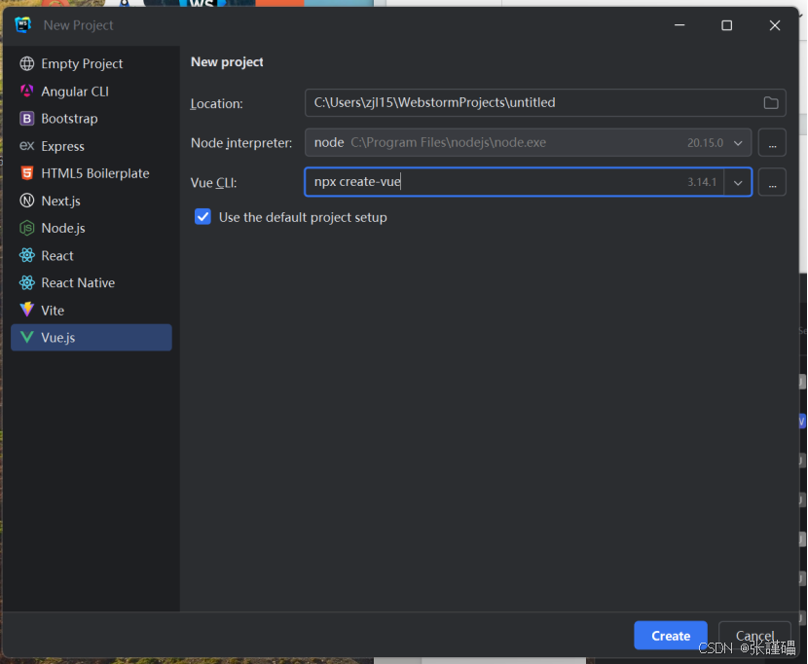This screenshot has width=808, height=664.
Task: Click the Vue CLI label
Action: click(x=213, y=182)
